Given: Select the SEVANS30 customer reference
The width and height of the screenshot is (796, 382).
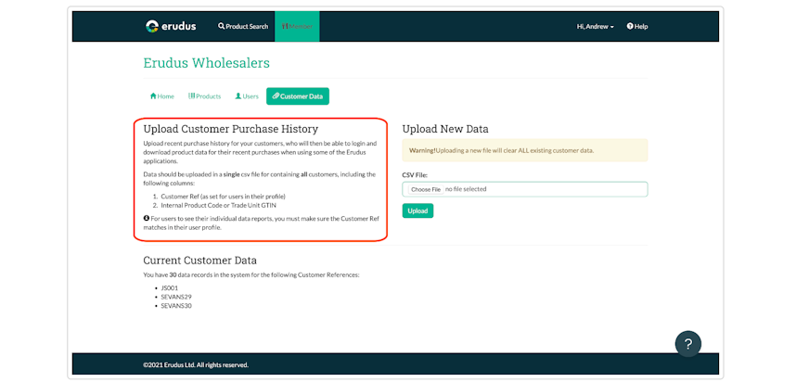Looking at the screenshot, I should click(176, 306).
